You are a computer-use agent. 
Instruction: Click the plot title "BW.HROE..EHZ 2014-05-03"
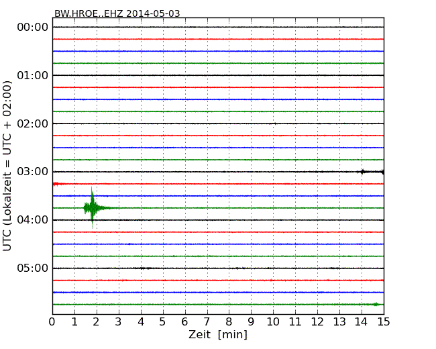[117, 13]
